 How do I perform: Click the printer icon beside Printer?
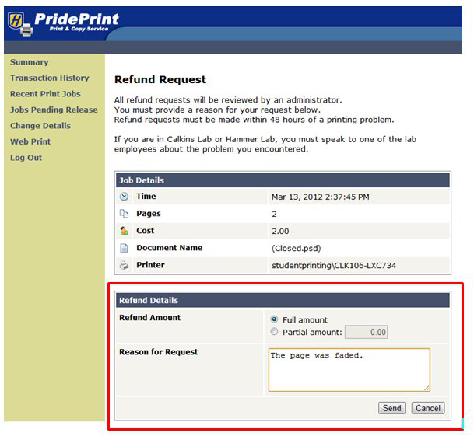click(x=124, y=265)
